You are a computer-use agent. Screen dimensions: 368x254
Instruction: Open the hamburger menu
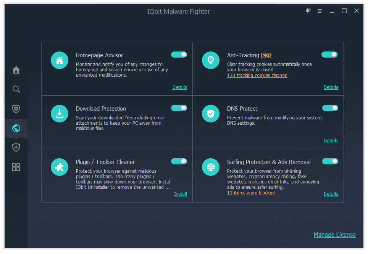click(x=320, y=11)
